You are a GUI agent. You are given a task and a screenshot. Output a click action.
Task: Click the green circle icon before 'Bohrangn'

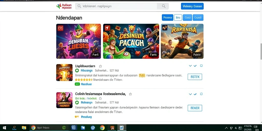(77, 102)
